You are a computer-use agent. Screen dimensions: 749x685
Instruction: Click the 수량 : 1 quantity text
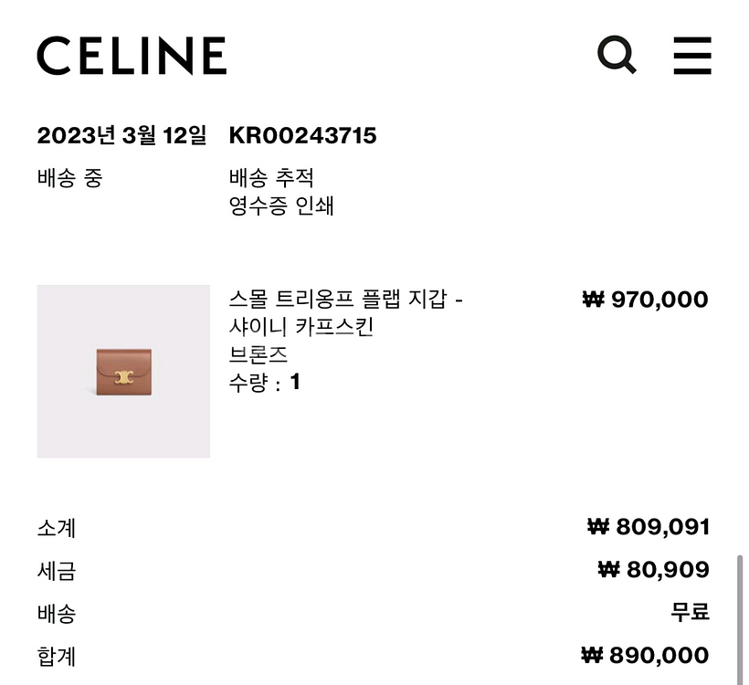coord(264,382)
